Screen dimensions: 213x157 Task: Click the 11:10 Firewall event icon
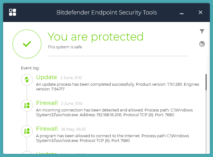pos(27,106)
